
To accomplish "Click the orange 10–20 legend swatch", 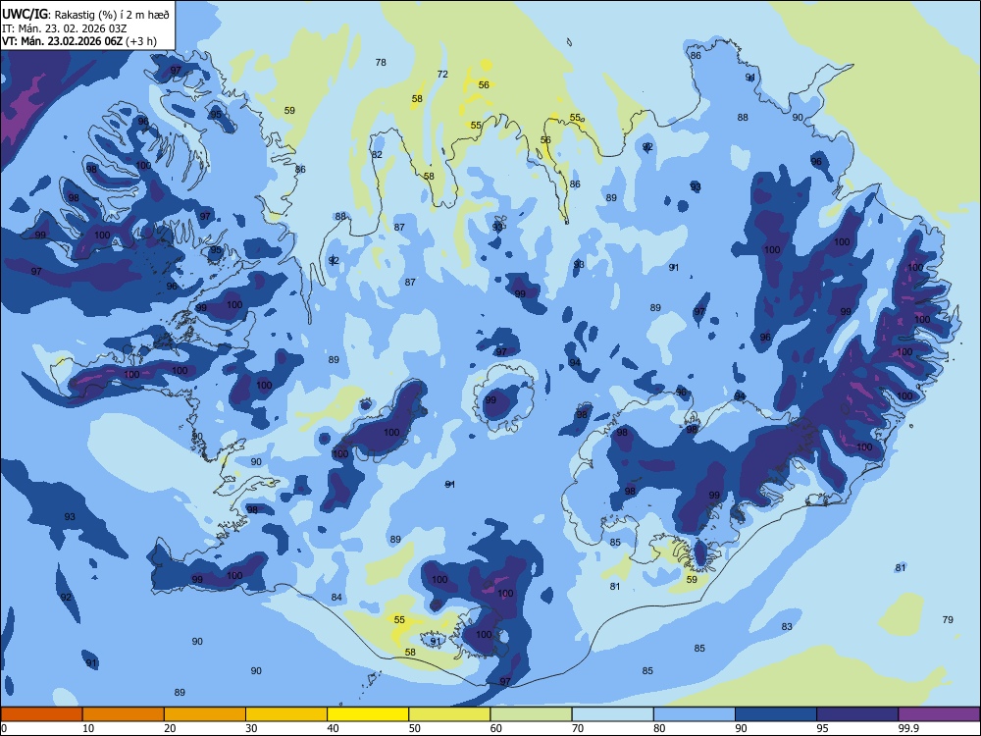I will coord(124,714).
